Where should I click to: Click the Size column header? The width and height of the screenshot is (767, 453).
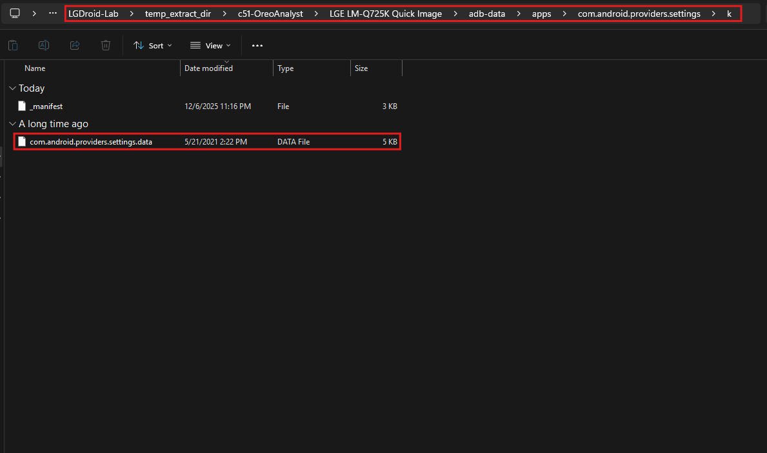pos(361,68)
